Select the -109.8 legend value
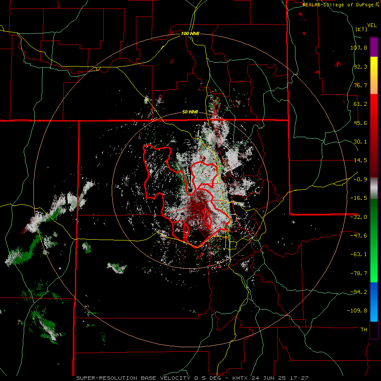381x381 pixels. click(357, 311)
